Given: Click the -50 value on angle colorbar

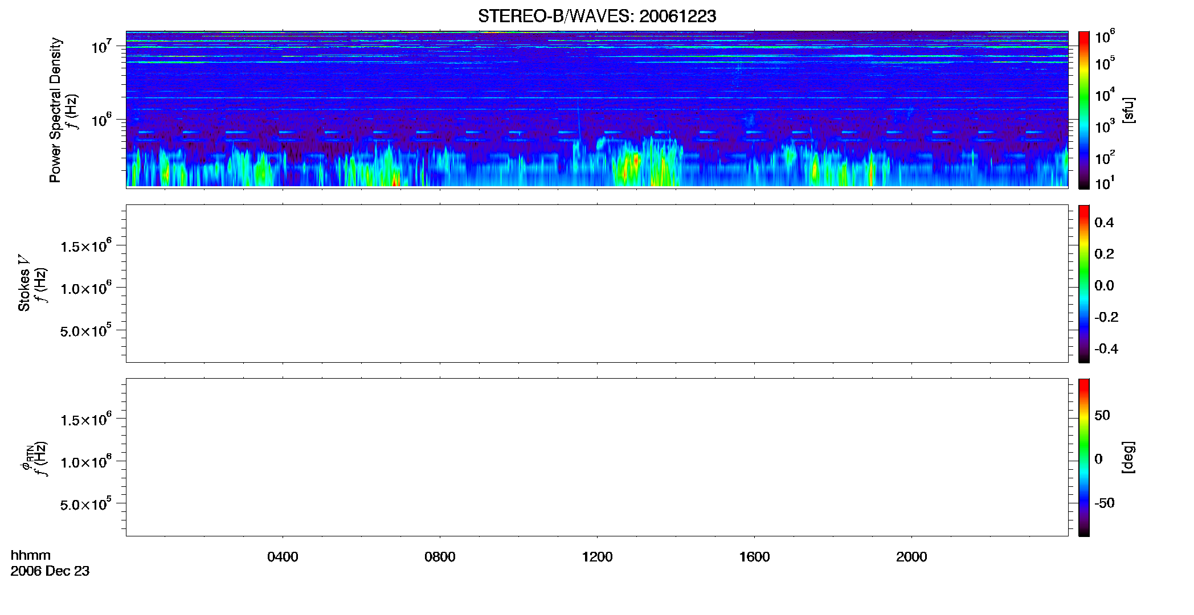Looking at the screenshot, I should 1105,503.
